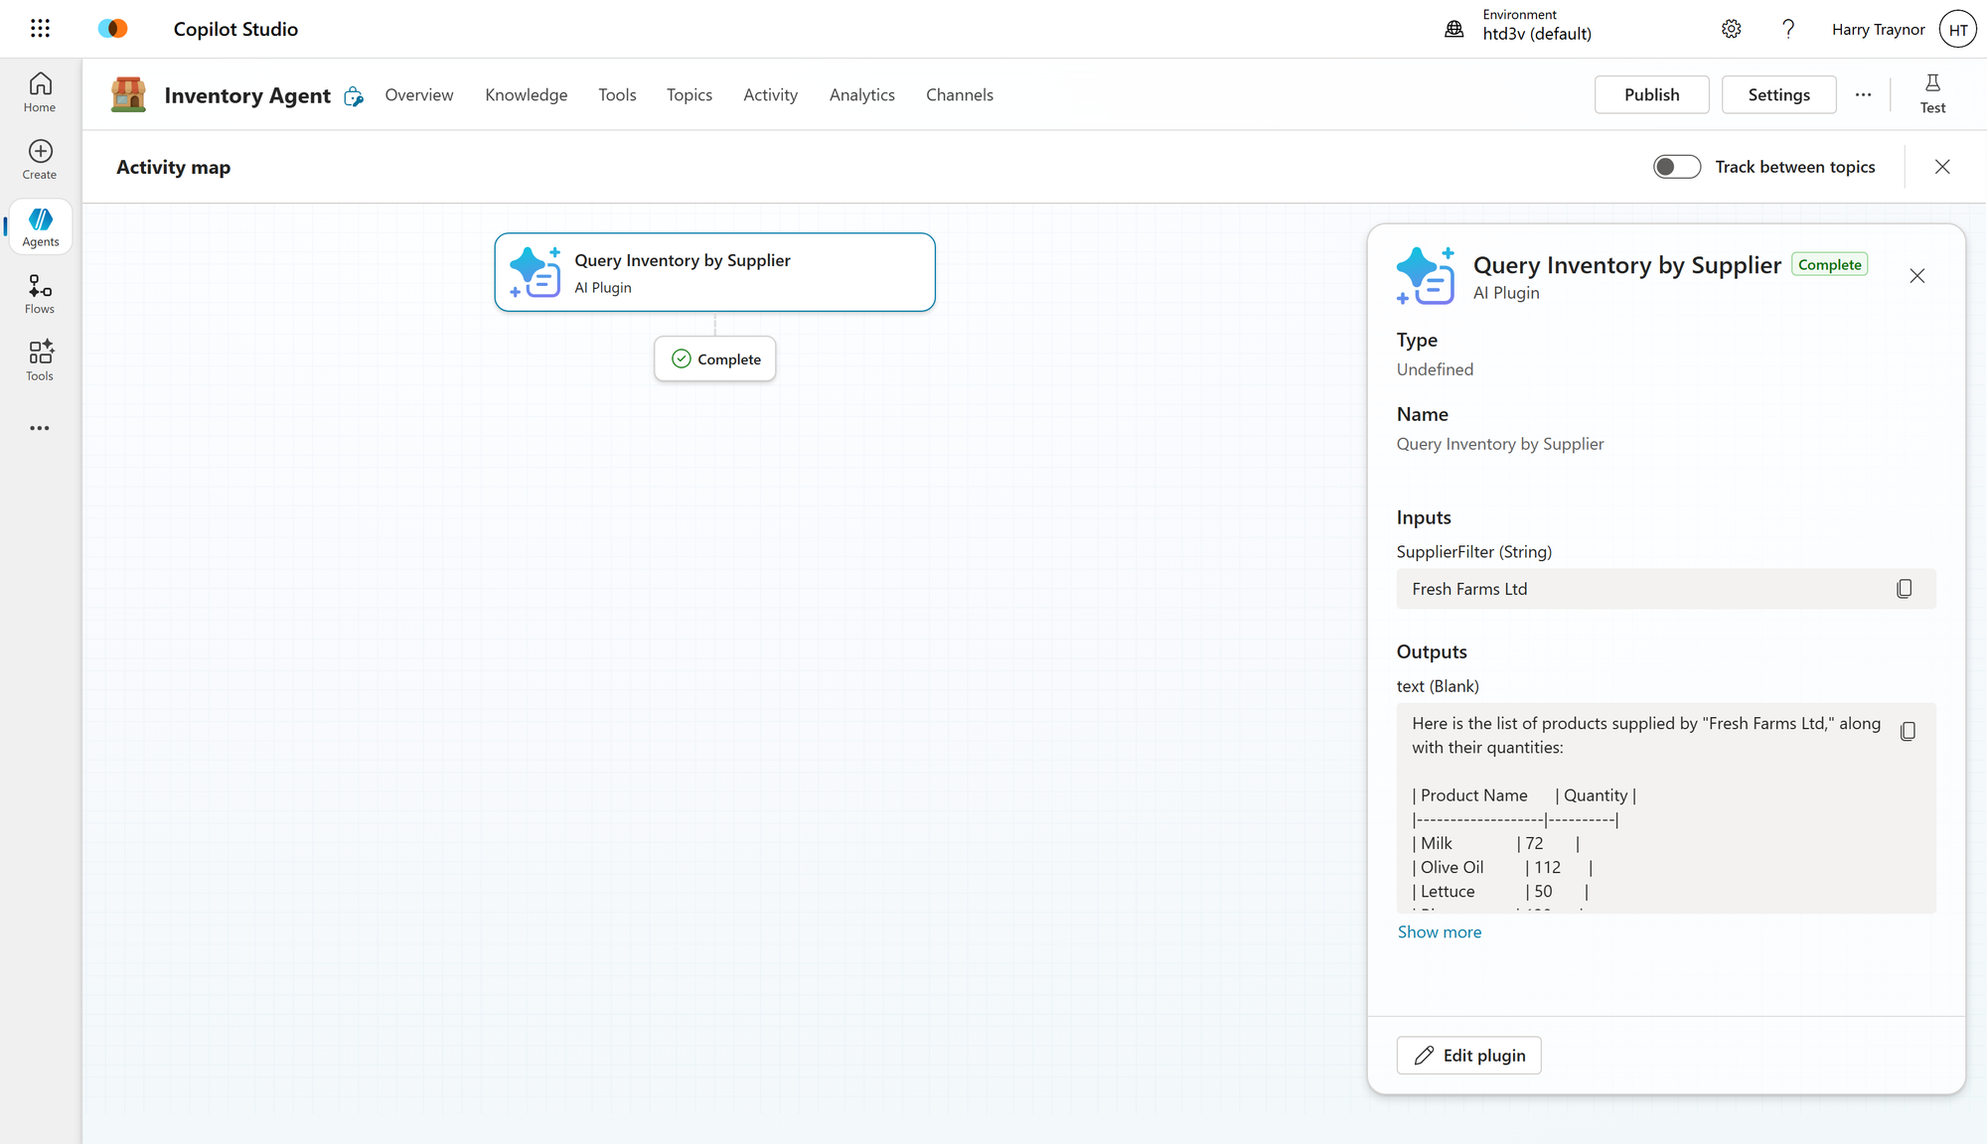
Task: Click the Inventory Agent store icon
Action: 128,94
